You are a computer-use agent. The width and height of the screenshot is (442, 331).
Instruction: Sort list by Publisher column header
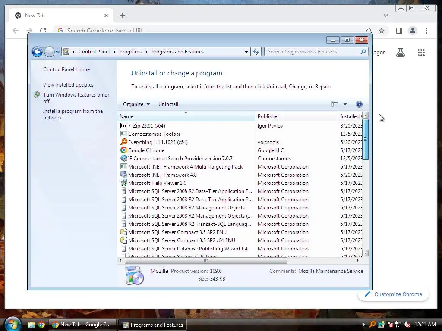click(296, 116)
